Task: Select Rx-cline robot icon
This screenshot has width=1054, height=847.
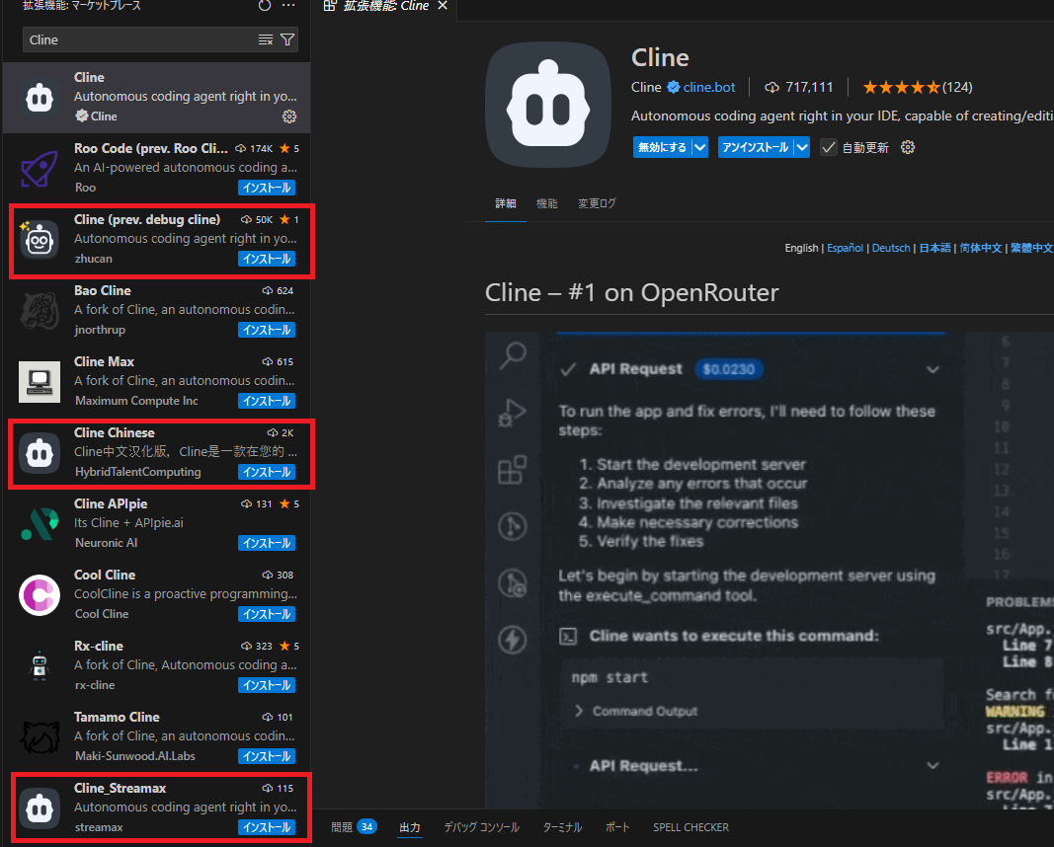Action: coord(40,666)
